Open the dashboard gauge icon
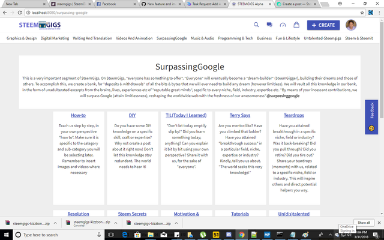The image size is (384, 240). coord(283,25)
